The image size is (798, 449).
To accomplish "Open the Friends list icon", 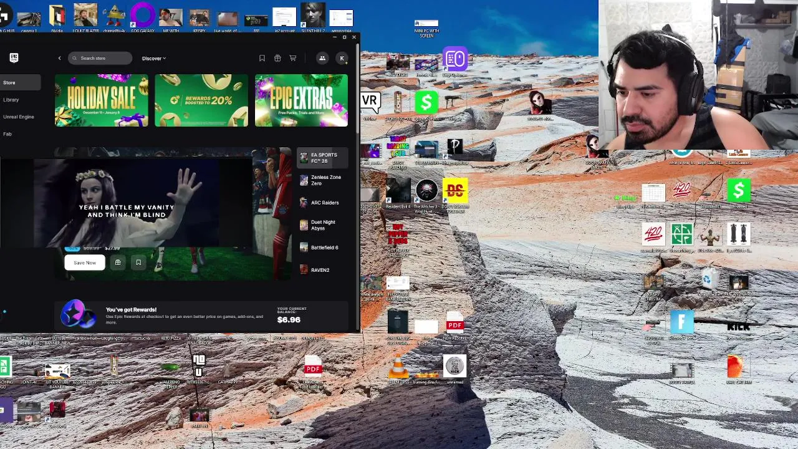I will click(x=322, y=59).
